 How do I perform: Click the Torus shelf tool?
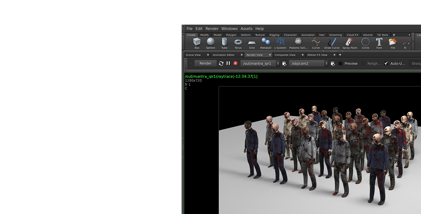pos(238,43)
